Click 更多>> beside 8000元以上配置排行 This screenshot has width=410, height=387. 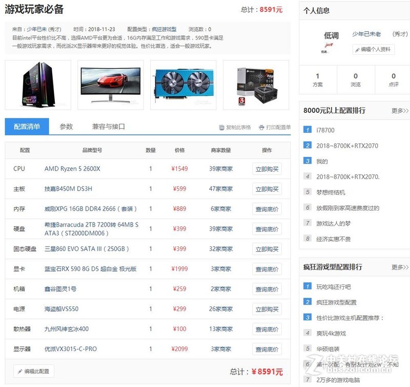click(x=400, y=111)
